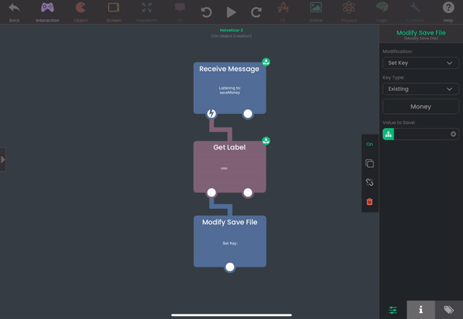The width and height of the screenshot is (463, 319).
Task: Click the green badge on Get Label node
Action: [265, 141]
